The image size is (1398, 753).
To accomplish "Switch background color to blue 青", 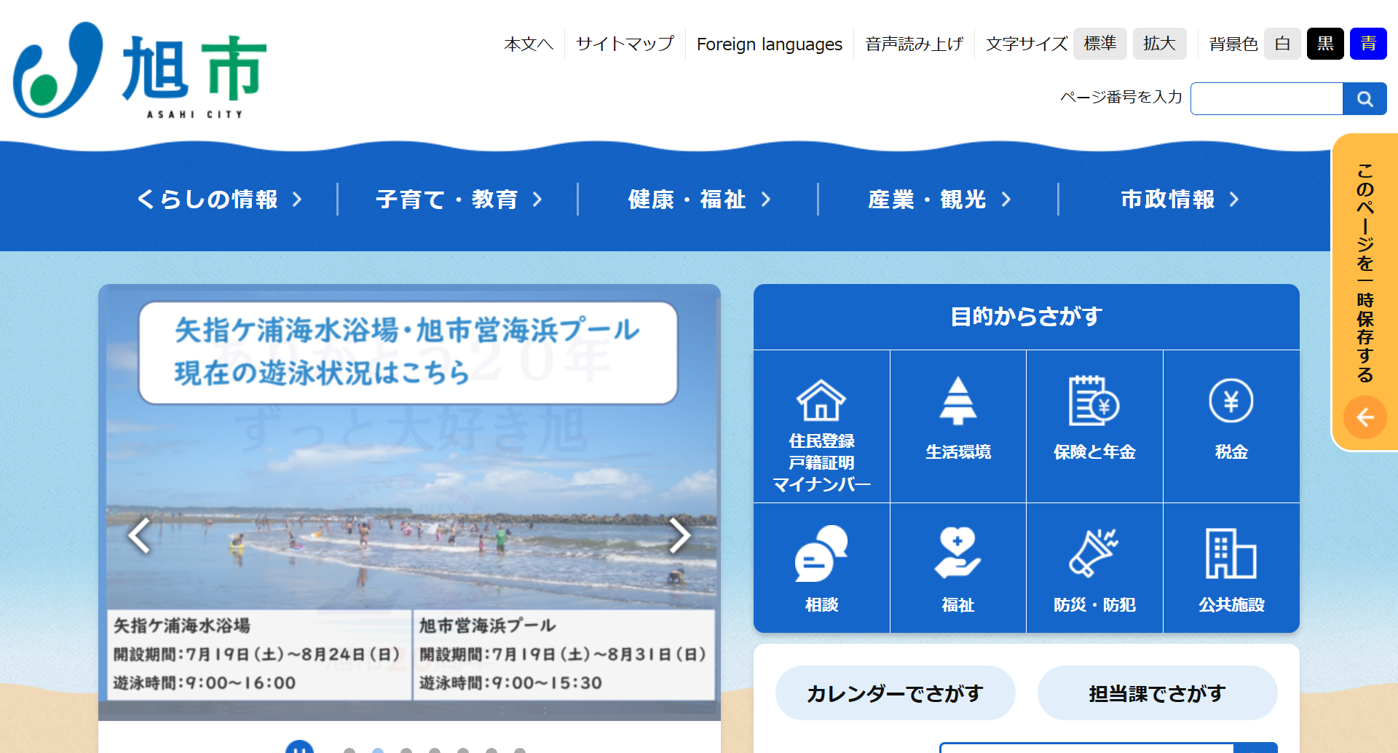I will 1368,44.
